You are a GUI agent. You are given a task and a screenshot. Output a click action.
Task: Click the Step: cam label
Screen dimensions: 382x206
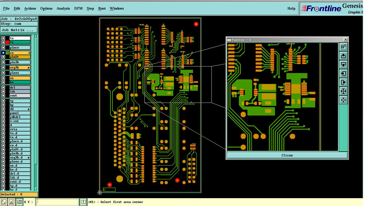(19, 24)
